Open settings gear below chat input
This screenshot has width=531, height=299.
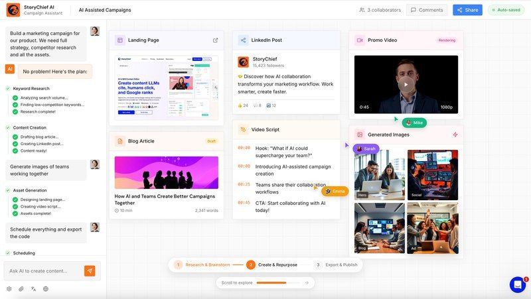click(9, 289)
